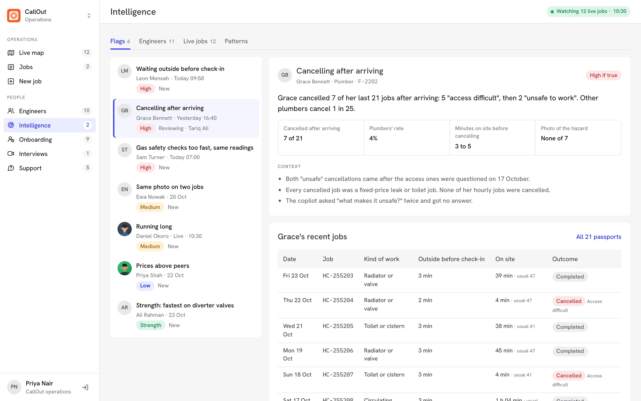Click the Plumbers' rate 4% stat cell
This screenshot has width=641, height=401.
[x=407, y=138]
